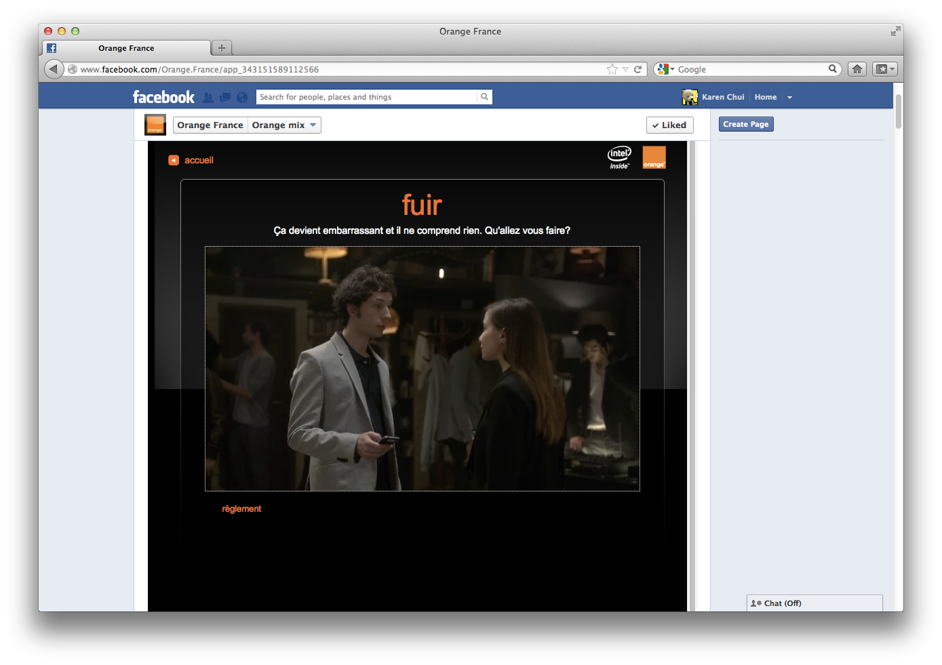Open Facebook notifications globe icon
Viewport: 942px width, 665px height.
(242, 98)
